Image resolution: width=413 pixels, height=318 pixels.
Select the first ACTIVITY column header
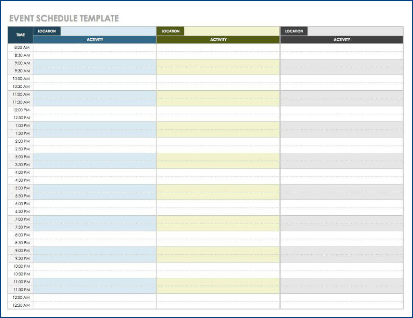coord(95,39)
